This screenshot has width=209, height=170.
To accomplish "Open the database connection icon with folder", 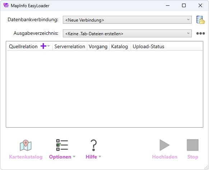I will pyautogui.click(x=200, y=20).
